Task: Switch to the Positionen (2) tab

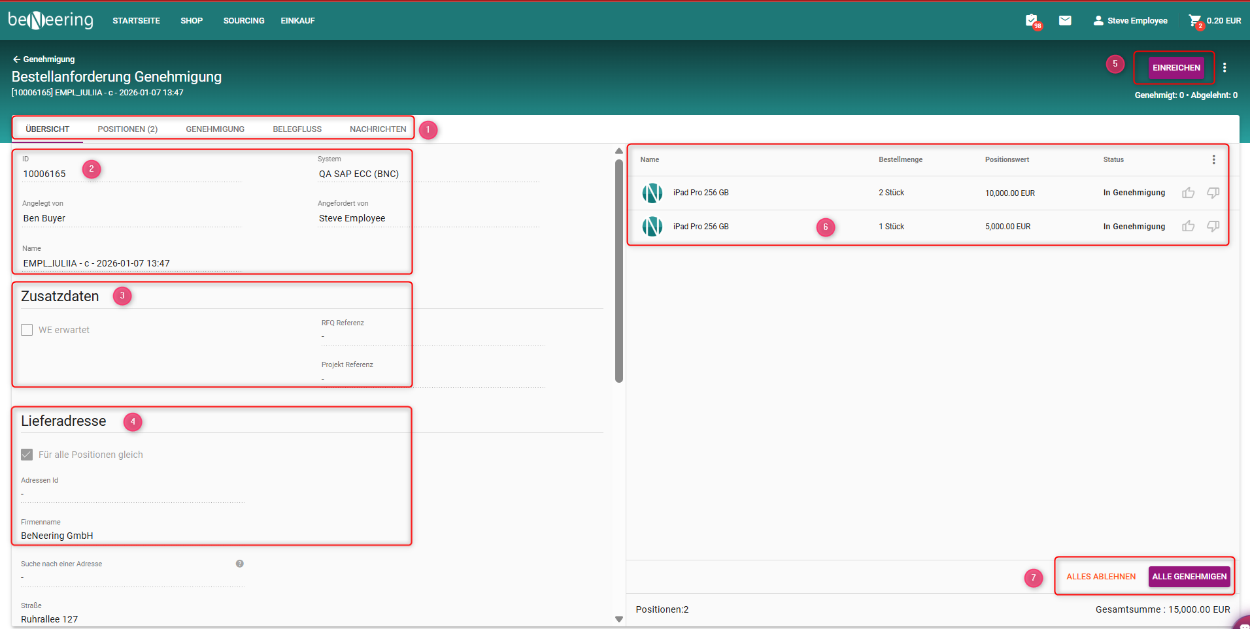Action: click(127, 129)
